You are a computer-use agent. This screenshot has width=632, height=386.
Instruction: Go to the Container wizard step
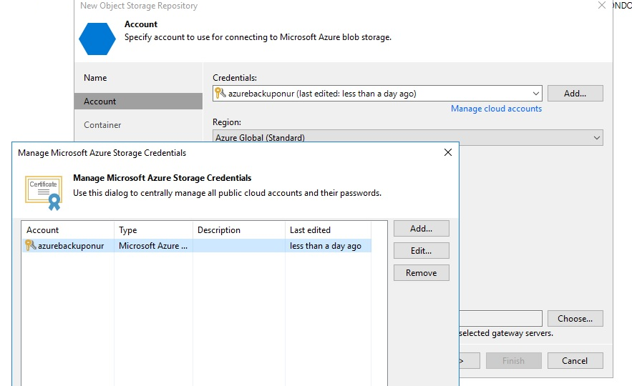click(102, 125)
